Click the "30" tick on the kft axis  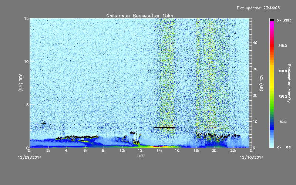point(255,69)
